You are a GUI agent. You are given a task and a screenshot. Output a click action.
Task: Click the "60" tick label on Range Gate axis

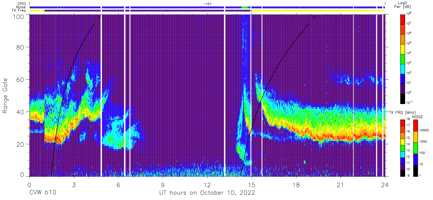point(20,80)
